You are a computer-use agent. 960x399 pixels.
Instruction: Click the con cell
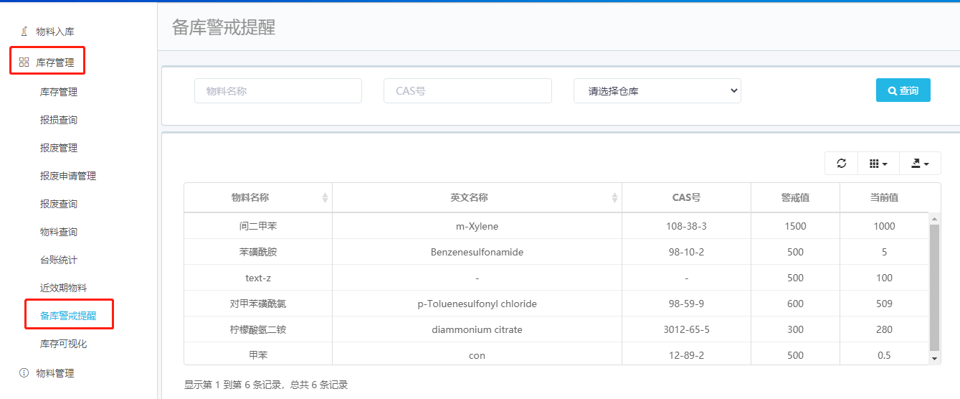click(x=477, y=355)
